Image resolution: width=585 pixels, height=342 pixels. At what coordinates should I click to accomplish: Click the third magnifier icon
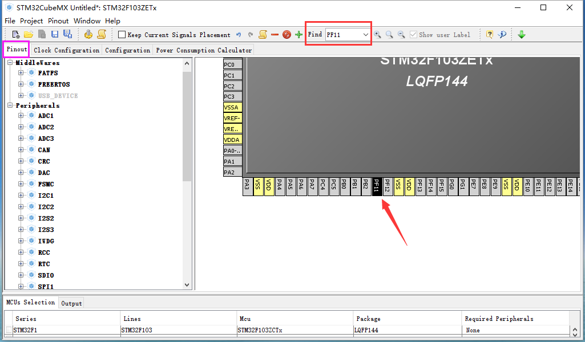tap(401, 35)
